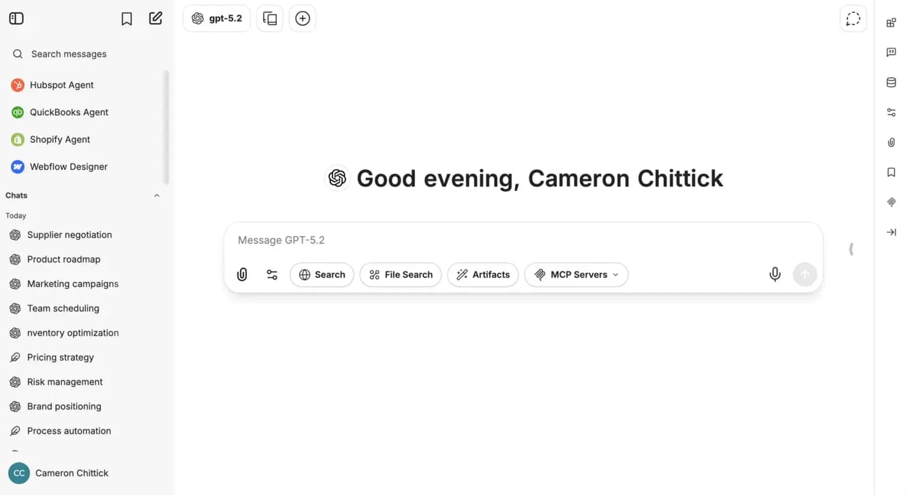This screenshot has width=906, height=495.
Task: Open the screenshot capture icon at top right
Action: (853, 18)
